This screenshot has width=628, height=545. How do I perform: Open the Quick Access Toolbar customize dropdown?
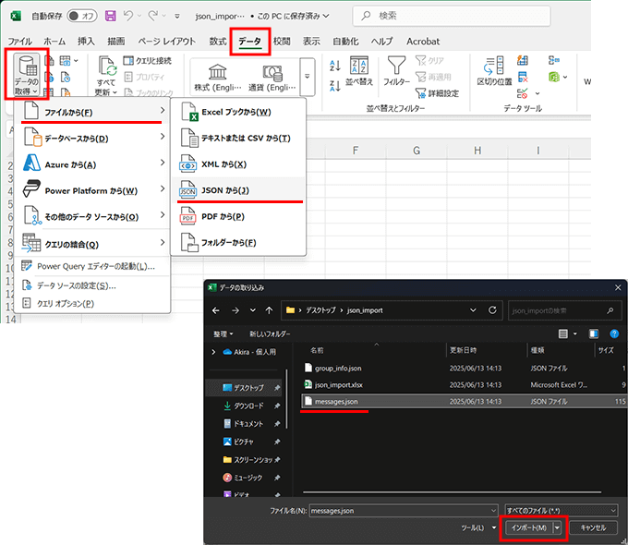(x=177, y=16)
